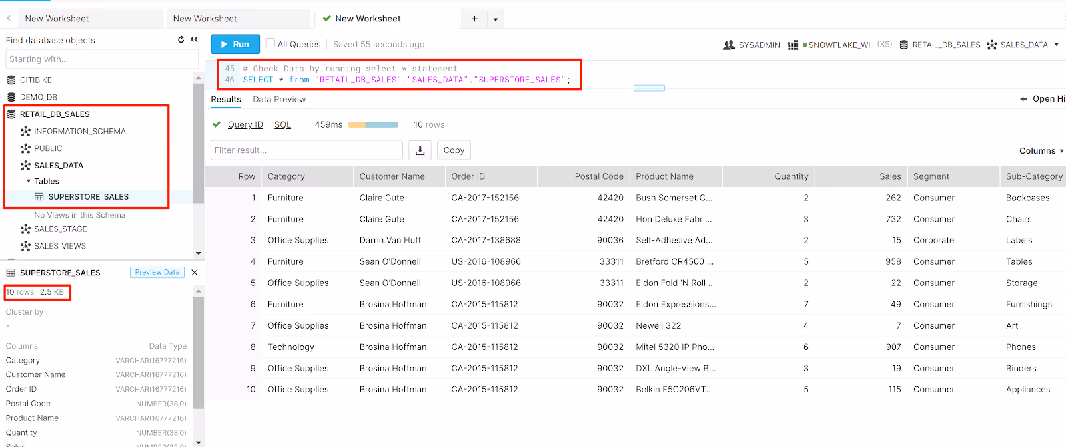Go back with the worksheet tabs left arrow

[9, 19]
